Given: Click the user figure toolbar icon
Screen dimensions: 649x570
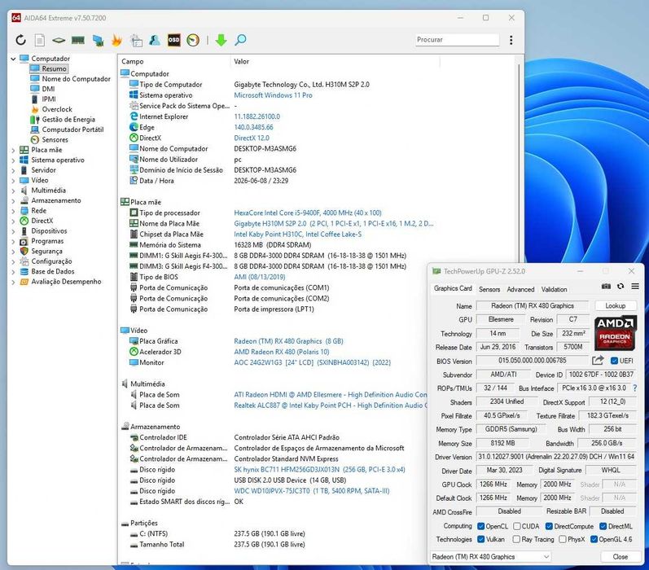Looking at the screenshot, I should pos(155,40).
